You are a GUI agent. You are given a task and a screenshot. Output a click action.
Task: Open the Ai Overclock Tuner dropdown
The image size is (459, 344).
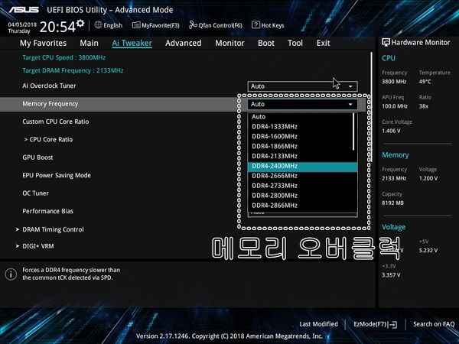[302, 86]
